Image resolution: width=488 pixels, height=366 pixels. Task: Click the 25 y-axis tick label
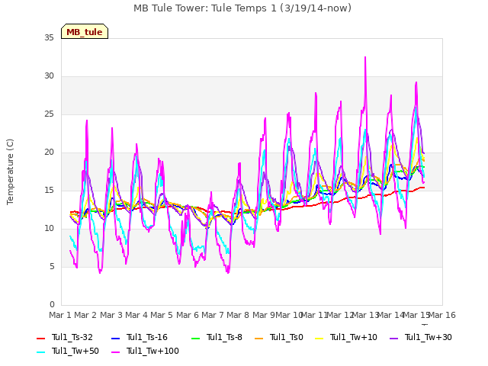[49, 114]
